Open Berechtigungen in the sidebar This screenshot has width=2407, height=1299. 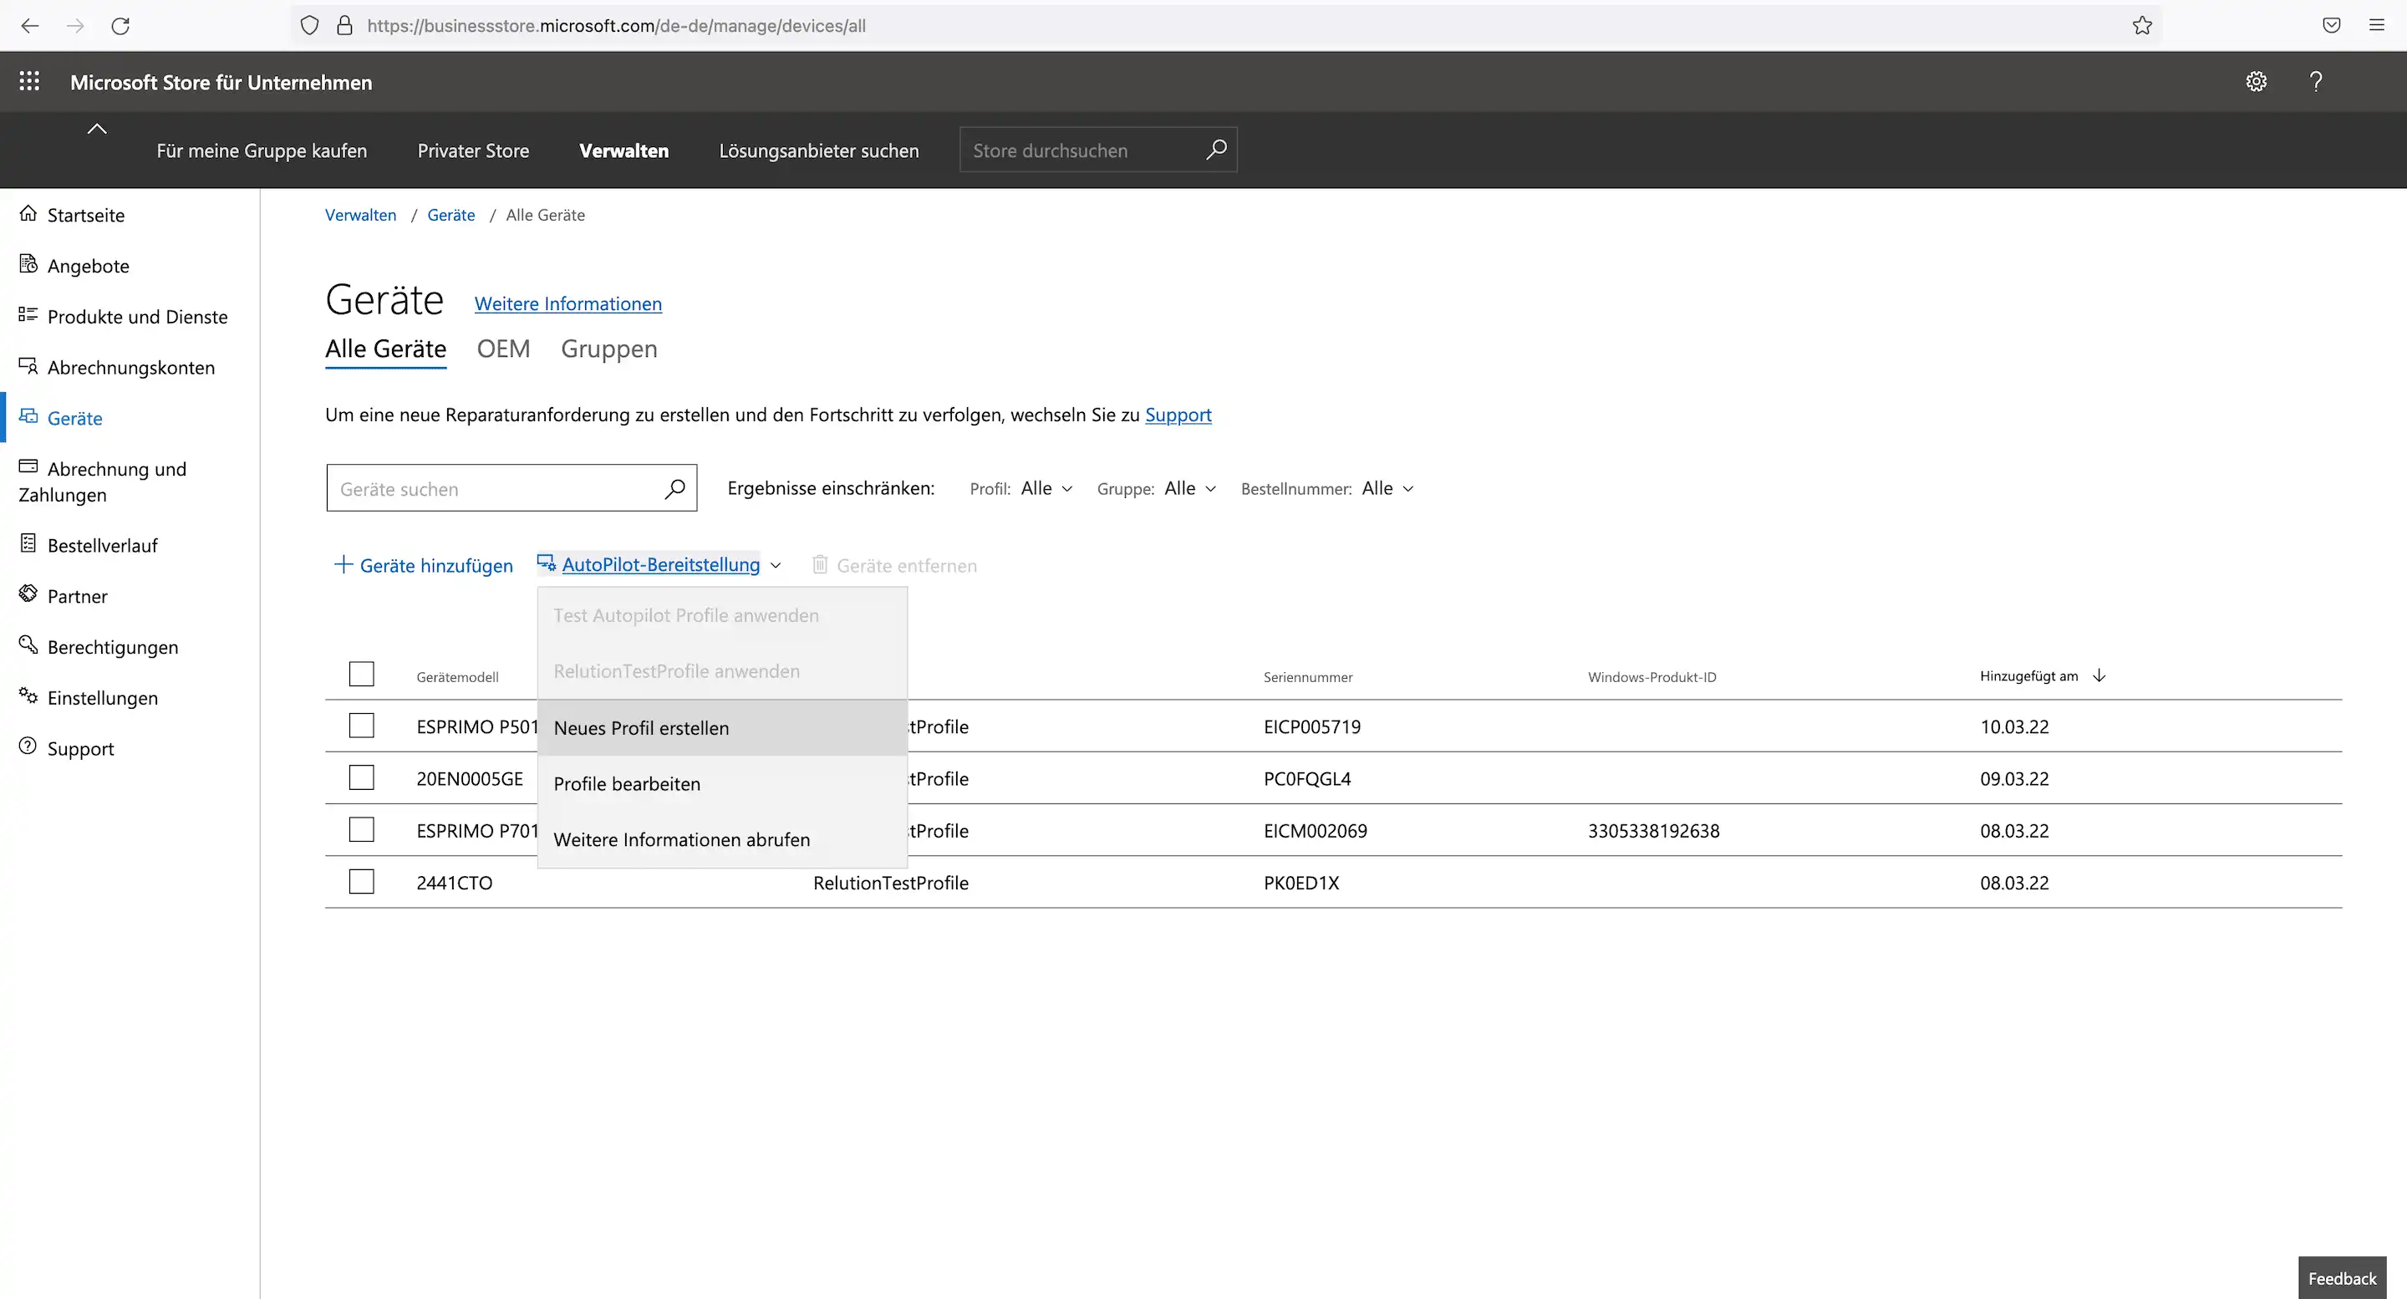tap(98, 647)
